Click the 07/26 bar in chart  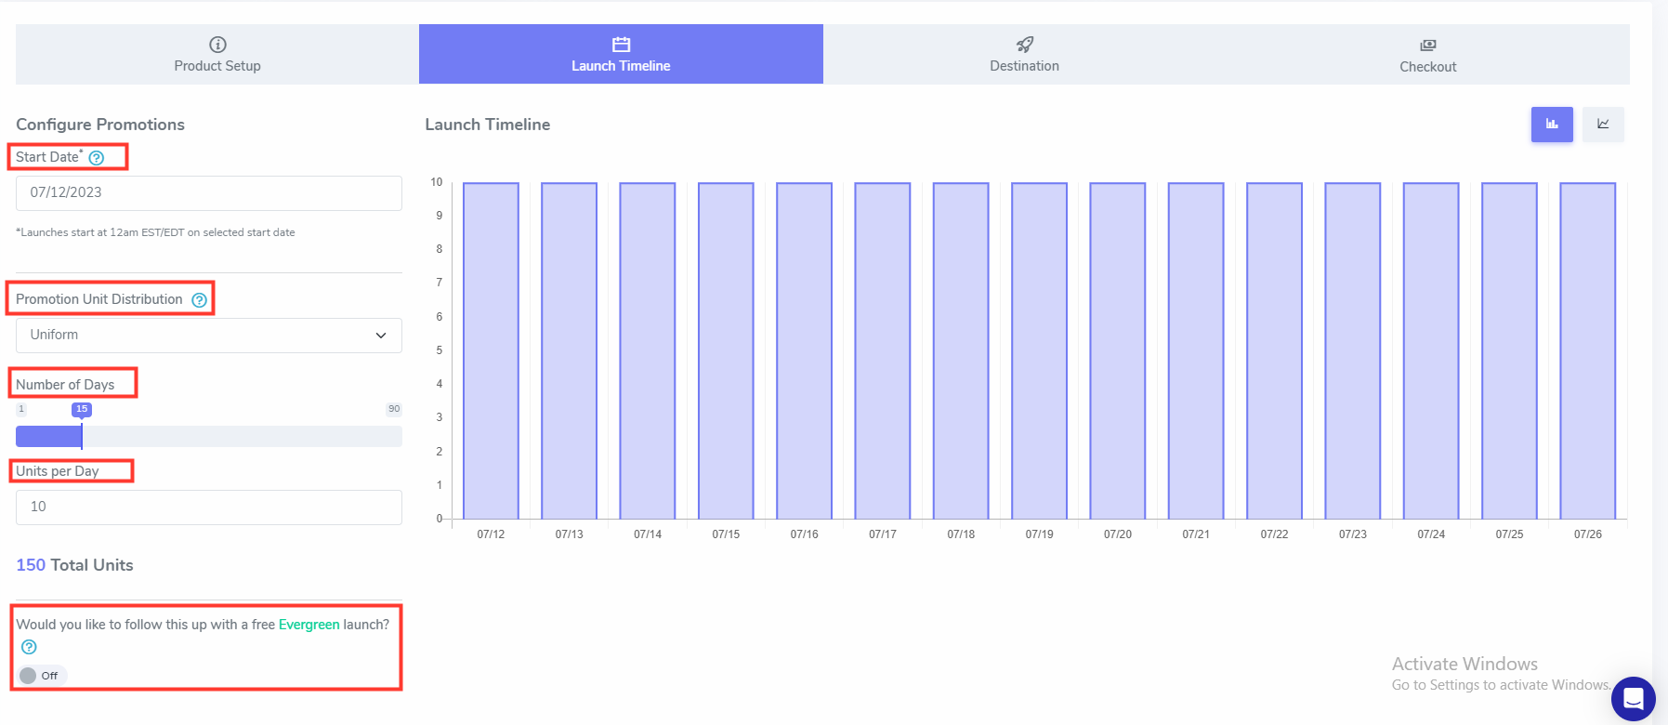pyautogui.click(x=1587, y=350)
